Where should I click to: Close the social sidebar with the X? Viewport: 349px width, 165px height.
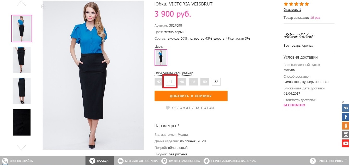pyautogui.click(x=343, y=102)
